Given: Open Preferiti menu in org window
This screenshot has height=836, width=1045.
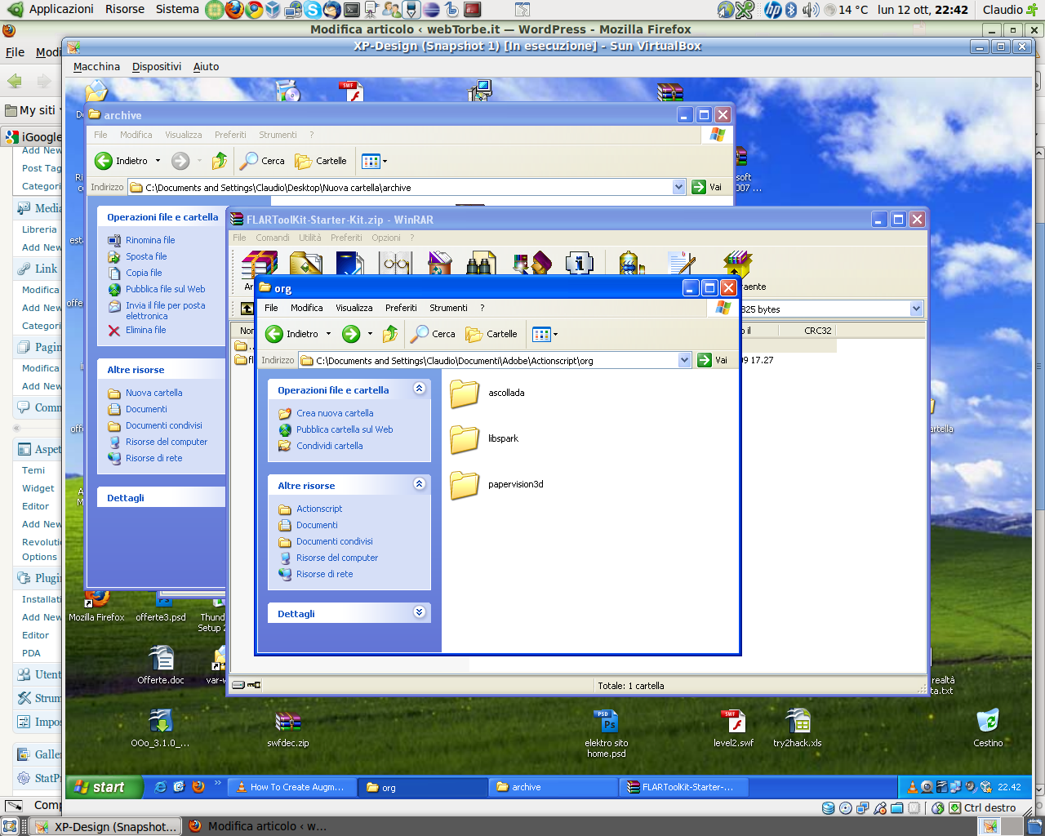Looking at the screenshot, I should pos(401,308).
